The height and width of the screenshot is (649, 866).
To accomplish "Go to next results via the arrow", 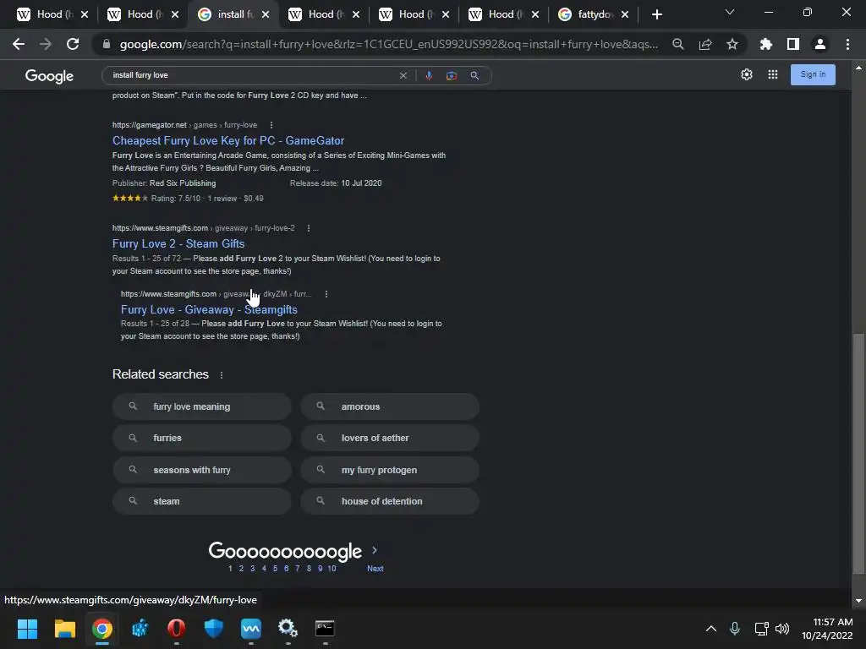I will pyautogui.click(x=375, y=550).
